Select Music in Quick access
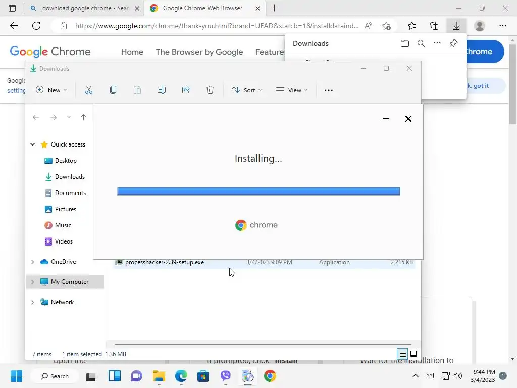This screenshot has width=517, height=388. 63,225
